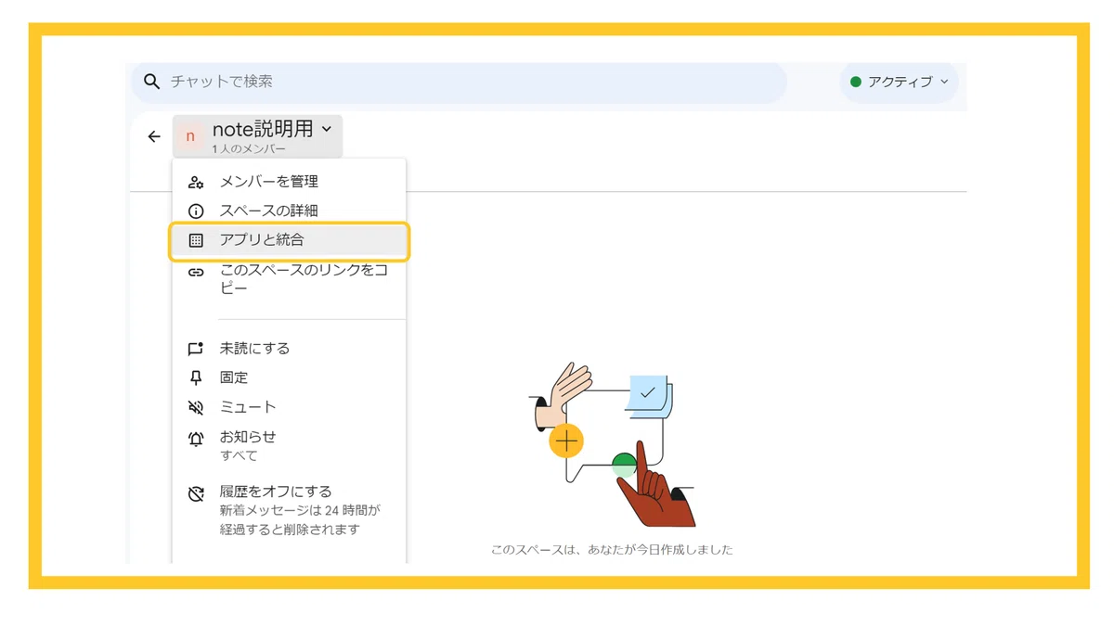1114x626 pixels.
Task: Choose アプリと統合 menu entry
Action: pos(289,240)
